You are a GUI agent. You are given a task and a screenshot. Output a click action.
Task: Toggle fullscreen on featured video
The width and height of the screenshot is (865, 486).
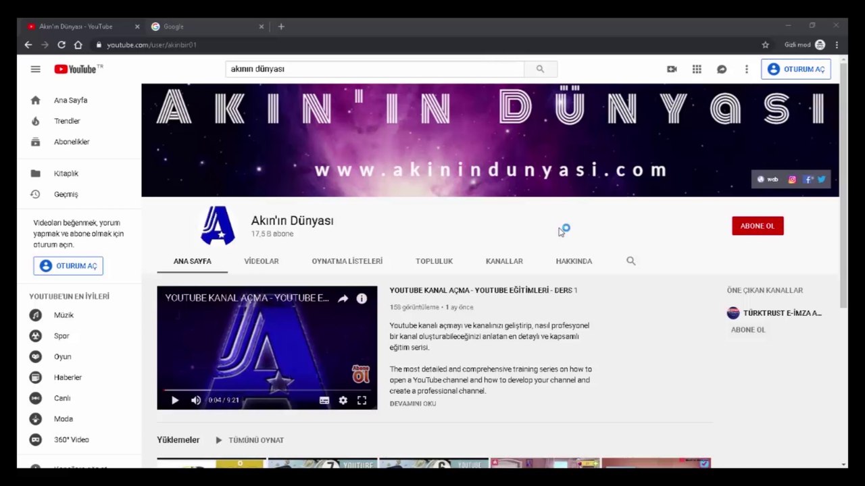point(362,400)
